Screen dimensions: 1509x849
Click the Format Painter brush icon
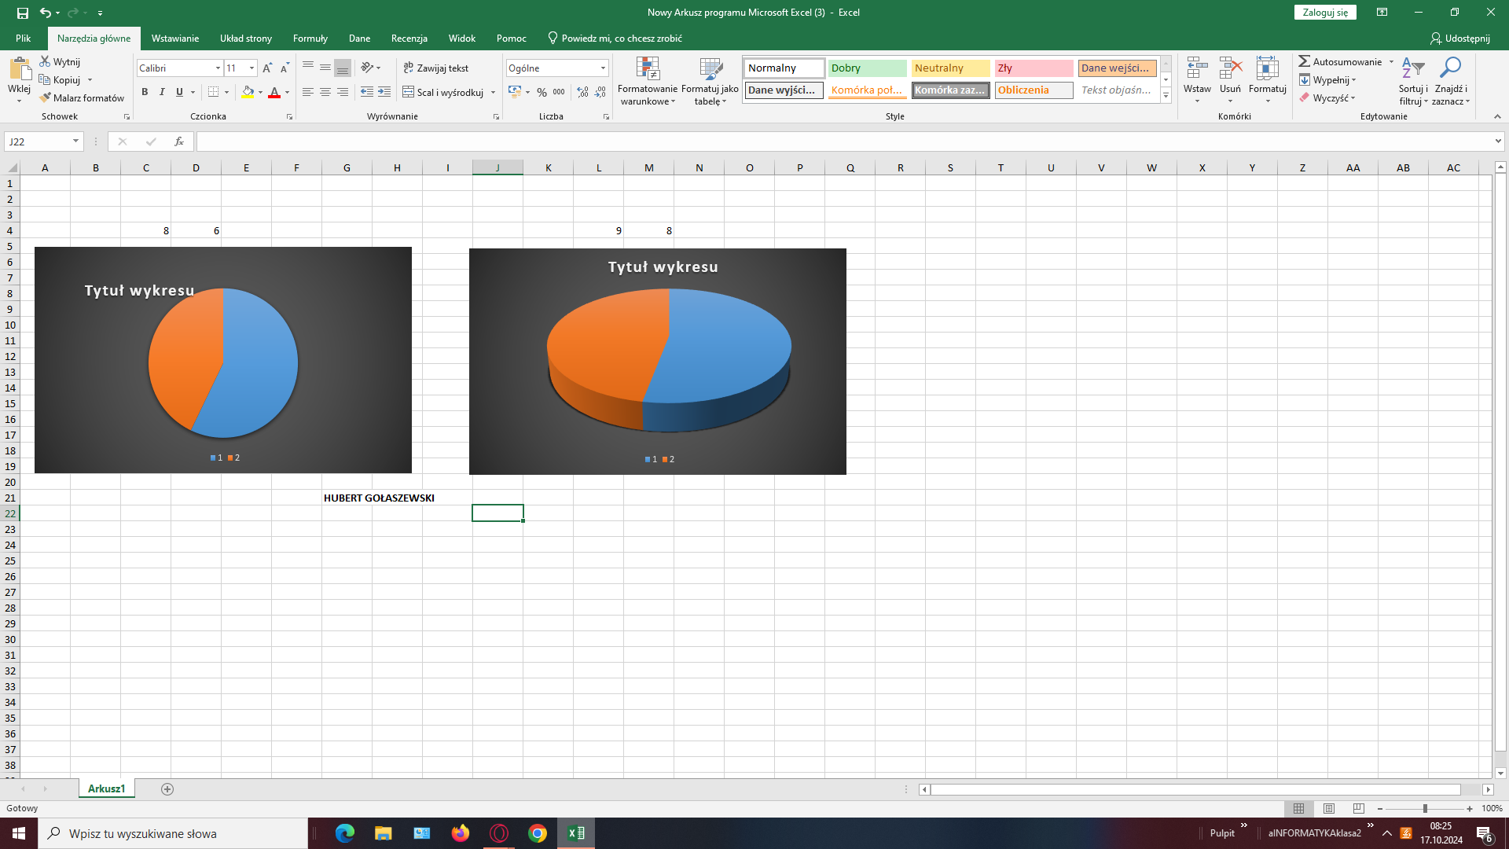click(x=46, y=97)
